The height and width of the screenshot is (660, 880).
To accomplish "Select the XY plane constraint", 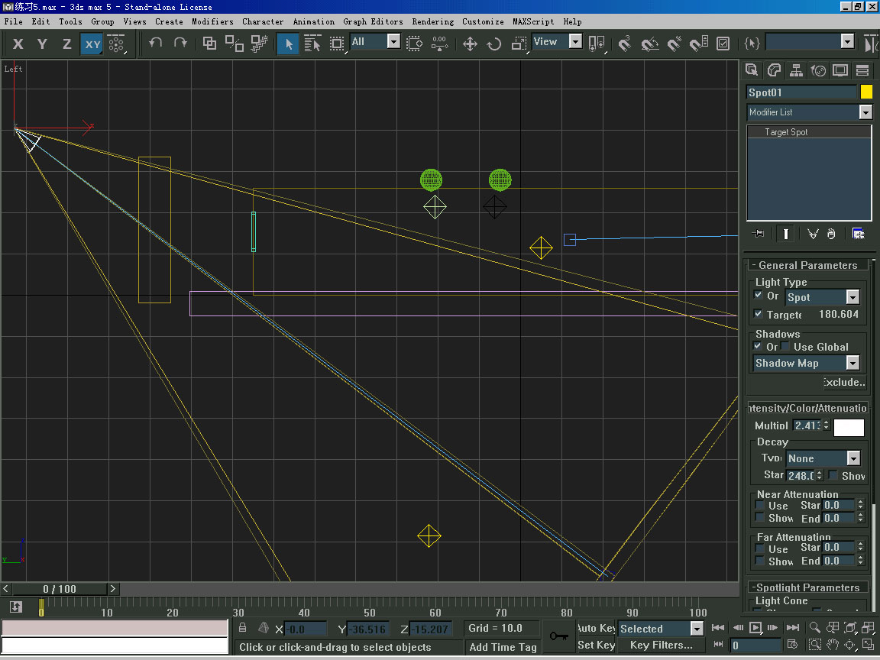I will (x=92, y=44).
